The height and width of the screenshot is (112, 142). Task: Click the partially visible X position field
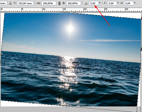click(3, 3)
